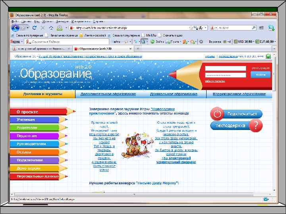
Task: Click the mail icon in status bar
Action: 266,199
